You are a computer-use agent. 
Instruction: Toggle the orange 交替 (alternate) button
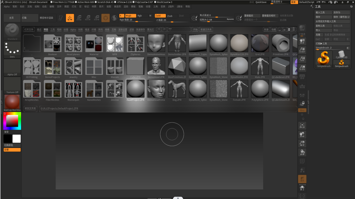pos(12,150)
